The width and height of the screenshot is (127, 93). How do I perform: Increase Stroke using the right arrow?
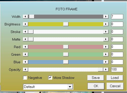[x=106, y=32]
